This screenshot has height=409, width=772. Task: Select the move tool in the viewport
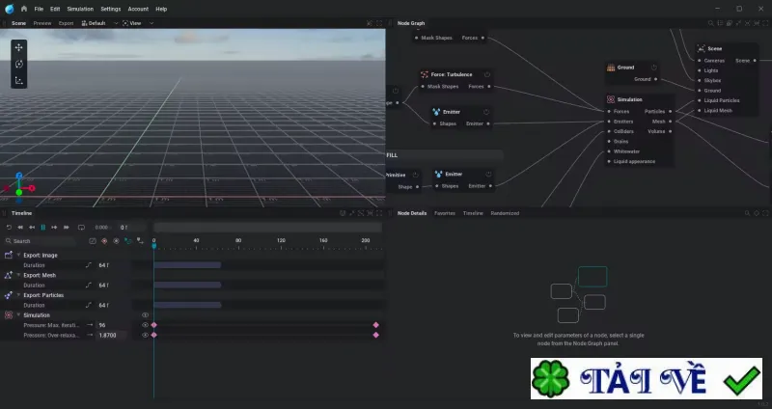(x=18, y=47)
